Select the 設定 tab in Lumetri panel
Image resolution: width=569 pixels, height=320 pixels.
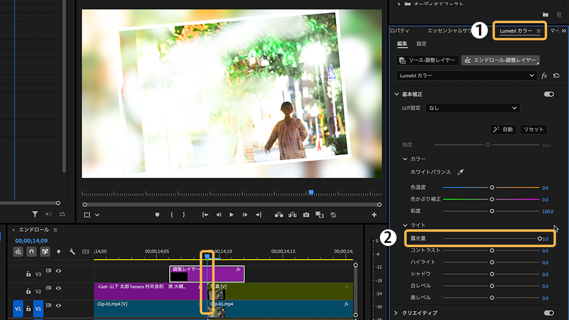(421, 44)
